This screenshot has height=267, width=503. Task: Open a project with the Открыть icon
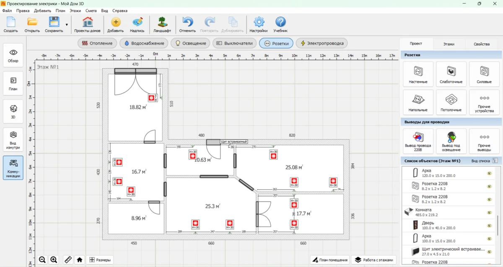[x=32, y=25]
